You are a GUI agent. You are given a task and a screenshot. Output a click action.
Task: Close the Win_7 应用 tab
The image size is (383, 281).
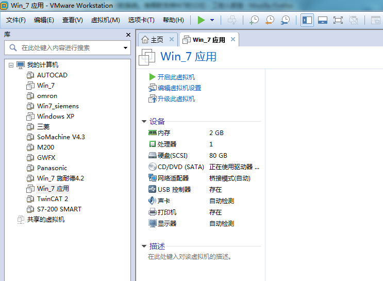pyautogui.click(x=233, y=39)
